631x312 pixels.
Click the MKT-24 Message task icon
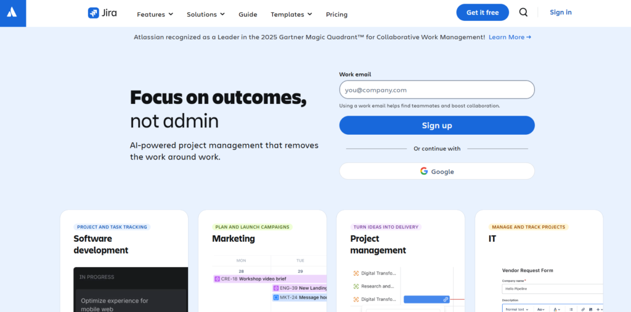(x=277, y=297)
